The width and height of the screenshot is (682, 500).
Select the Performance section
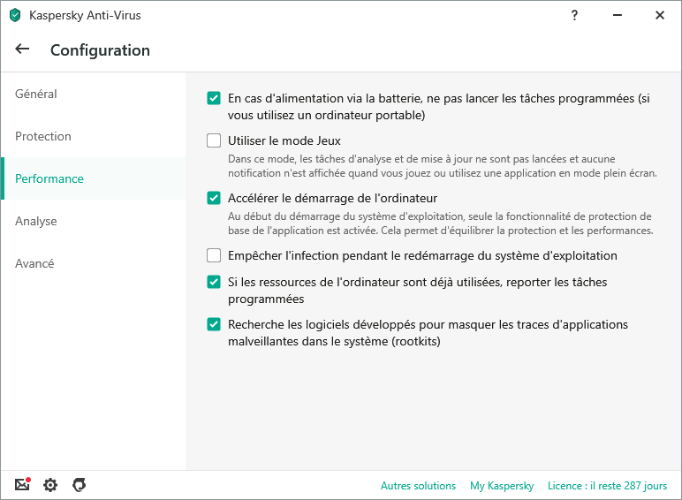click(x=49, y=178)
